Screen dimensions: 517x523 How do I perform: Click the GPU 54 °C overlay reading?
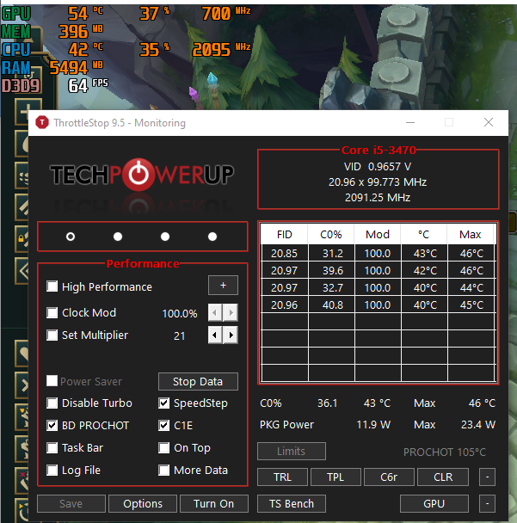pos(85,14)
